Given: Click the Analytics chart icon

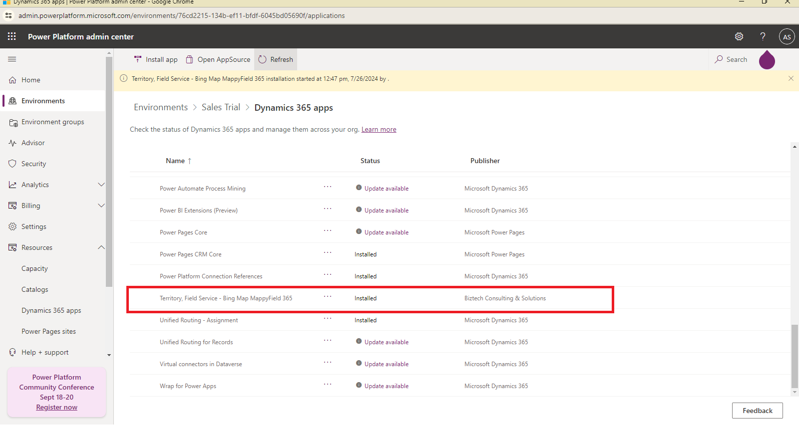Looking at the screenshot, I should [x=12, y=185].
